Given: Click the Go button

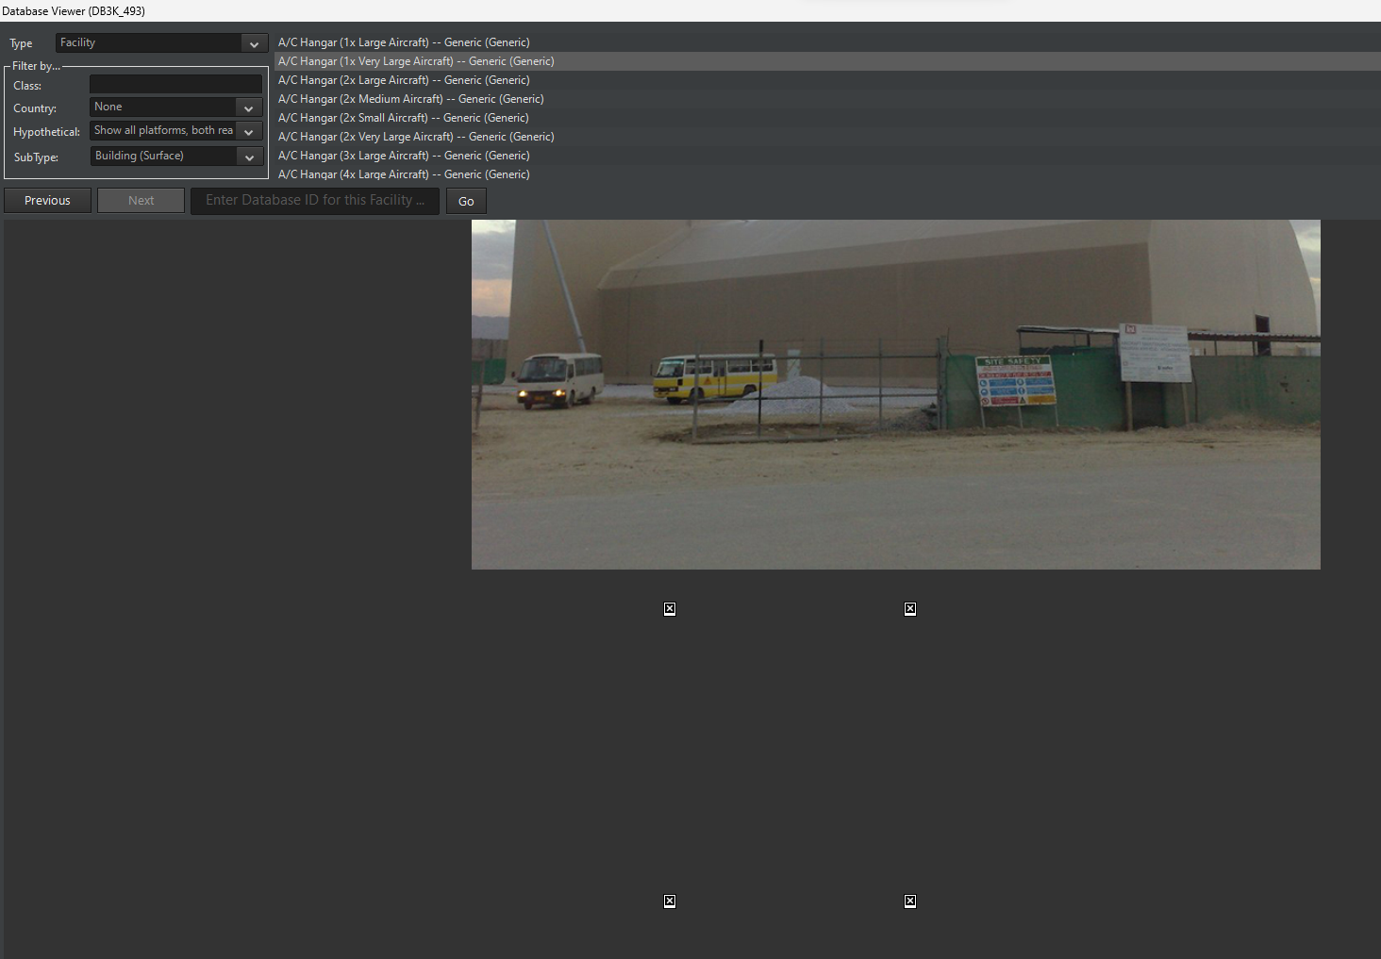Looking at the screenshot, I should pyautogui.click(x=466, y=202).
